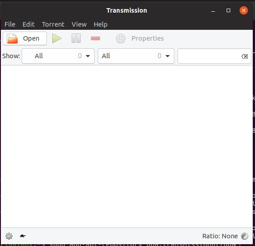Open the File menu
255x246 pixels.
(10, 24)
